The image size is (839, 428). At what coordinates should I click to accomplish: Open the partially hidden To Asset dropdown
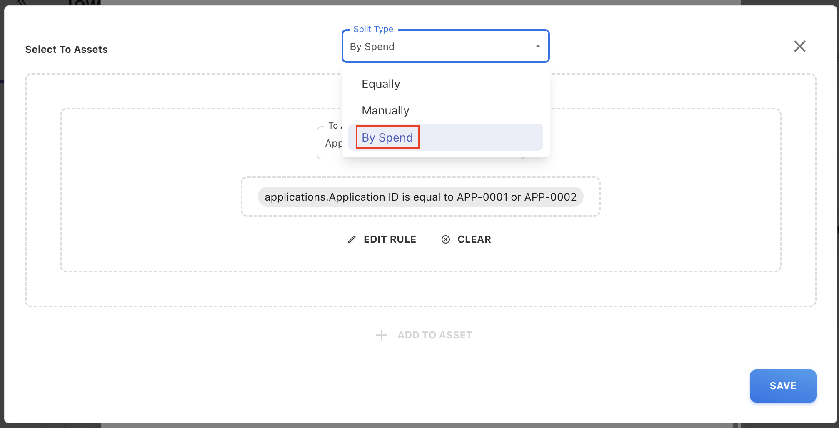[x=329, y=144]
